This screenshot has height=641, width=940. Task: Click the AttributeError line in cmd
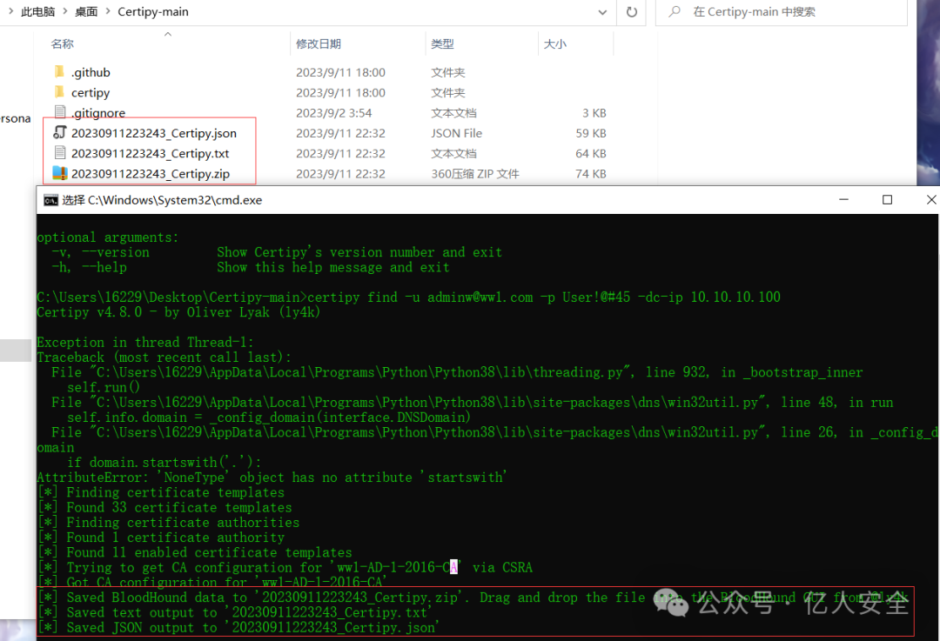[272, 477]
